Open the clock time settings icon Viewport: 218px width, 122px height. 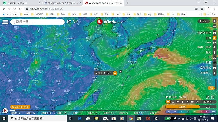[x=207, y=97]
